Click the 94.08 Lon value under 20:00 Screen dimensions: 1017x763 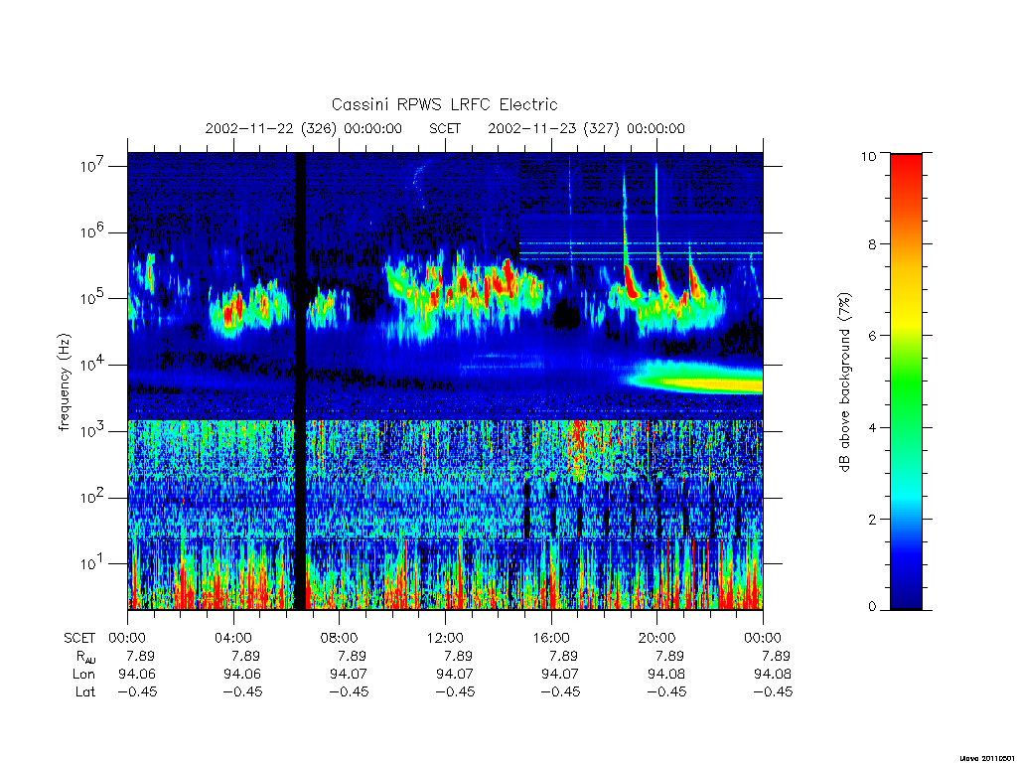coord(666,675)
